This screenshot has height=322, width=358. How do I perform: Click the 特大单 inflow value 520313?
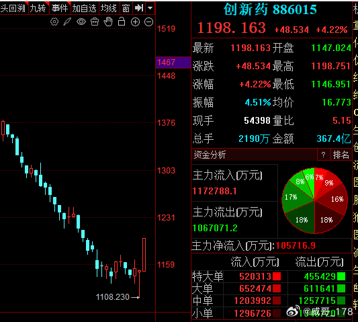255,276
